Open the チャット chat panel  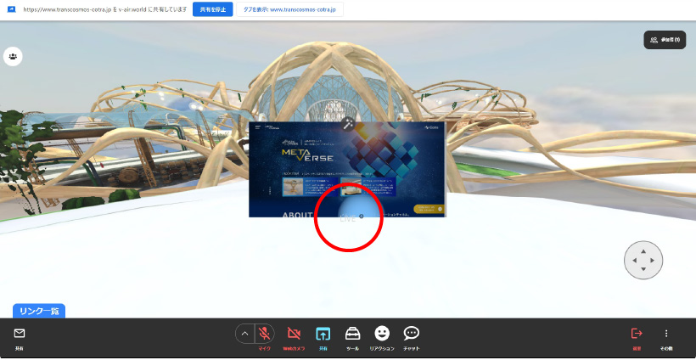412,334
